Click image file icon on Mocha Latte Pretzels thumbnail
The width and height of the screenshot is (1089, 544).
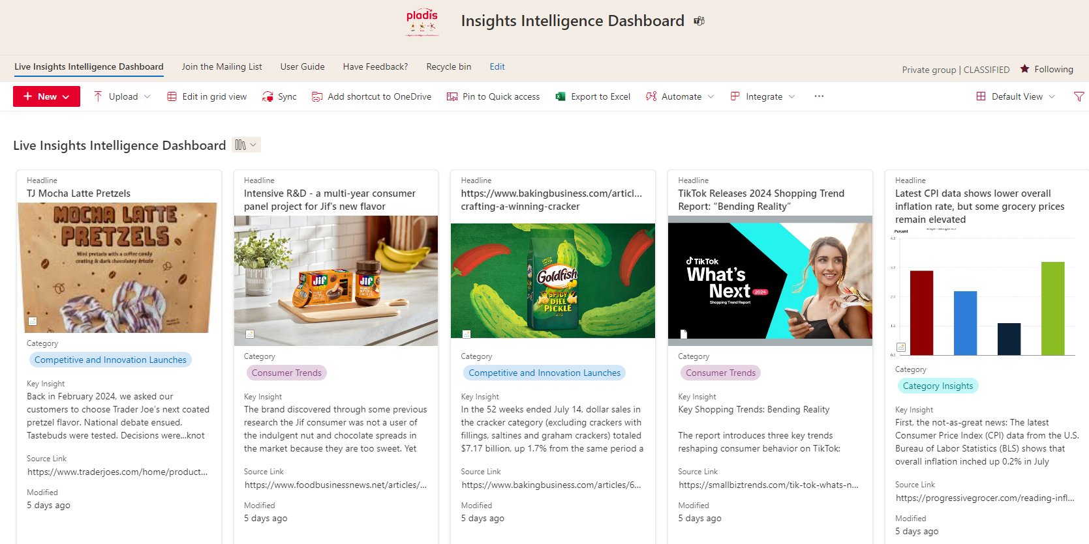click(x=33, y=321)
